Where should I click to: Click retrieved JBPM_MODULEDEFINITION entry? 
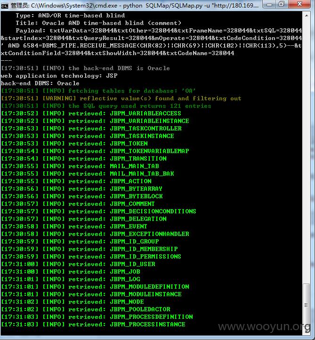95,287
